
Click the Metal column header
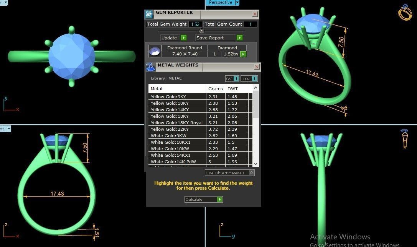click(x=177, y=89)
